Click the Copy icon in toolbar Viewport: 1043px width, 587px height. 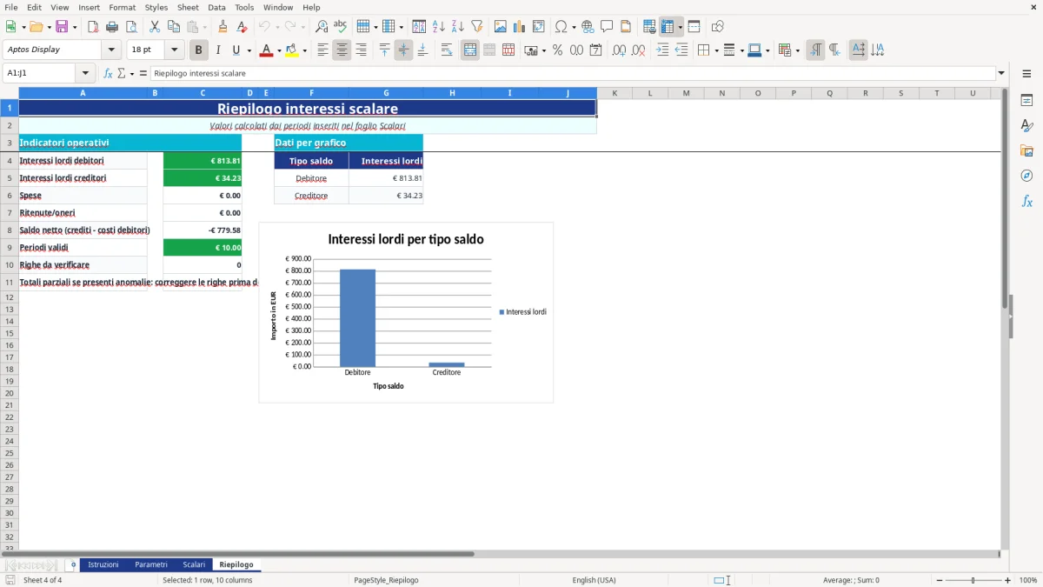tap(174, 27)
